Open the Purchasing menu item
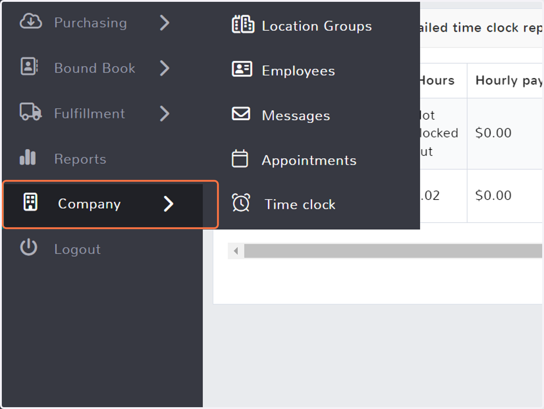Viewport: 544px width, 409px height. [x=91, y=23]
